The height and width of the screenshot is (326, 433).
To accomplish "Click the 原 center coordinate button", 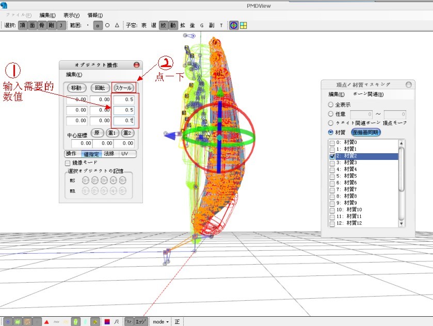I will pyautogui.click(x=97, y=133).
